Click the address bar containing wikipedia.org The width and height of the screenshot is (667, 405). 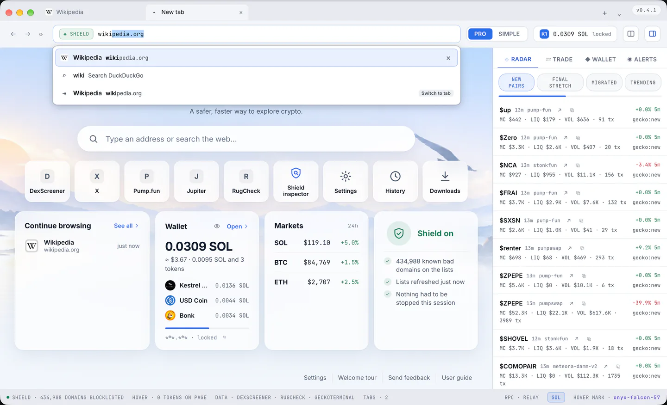pyautogui.click(x=257, y=34)
